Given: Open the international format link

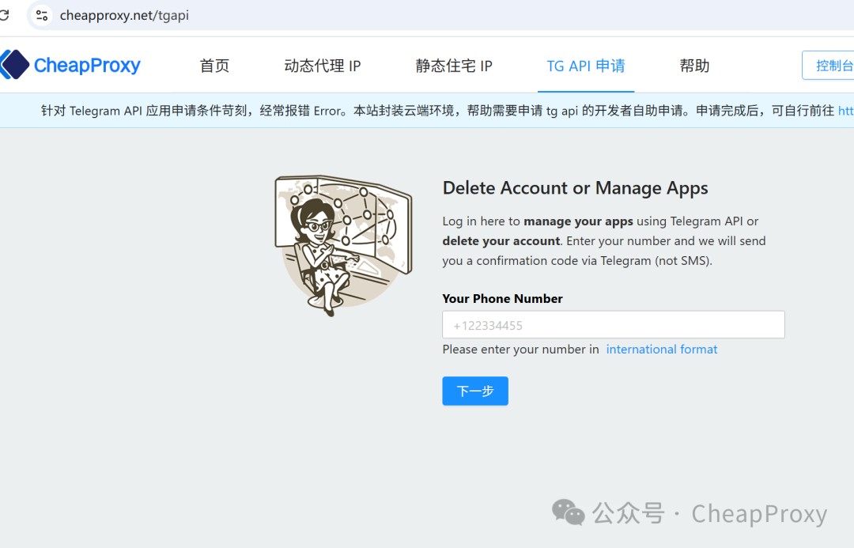Looking at the screenshot, I should 662,350.
